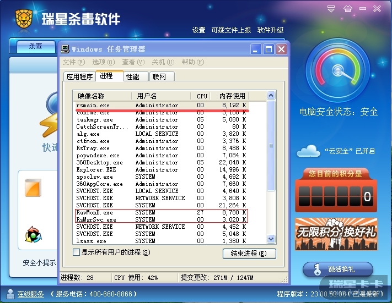
Task: Click the skin change shirt icon
Action: [347, 9]
